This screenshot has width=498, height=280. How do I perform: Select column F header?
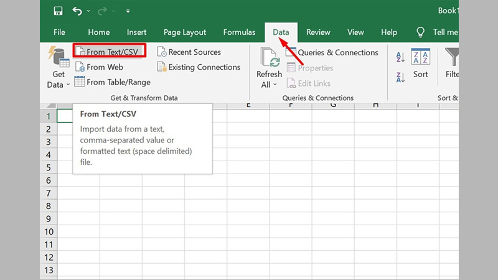(x=291, y=106)
